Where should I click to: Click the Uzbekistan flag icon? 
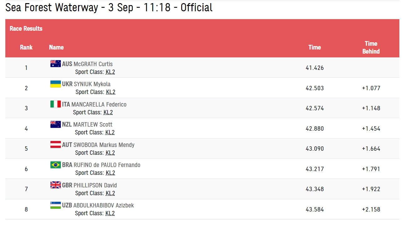55,205
